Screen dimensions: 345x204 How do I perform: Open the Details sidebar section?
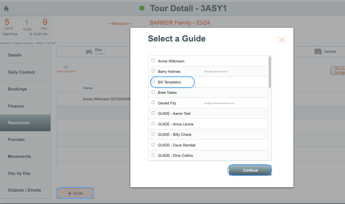coord(25,55)
